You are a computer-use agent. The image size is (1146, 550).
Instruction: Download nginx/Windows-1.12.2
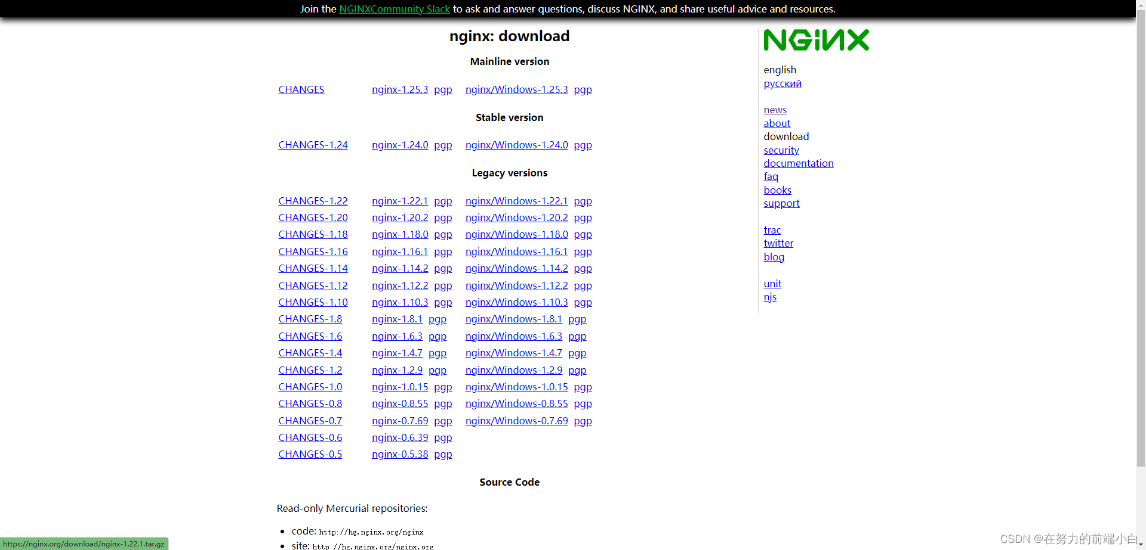pyautogui.click(x=517, y=285)
